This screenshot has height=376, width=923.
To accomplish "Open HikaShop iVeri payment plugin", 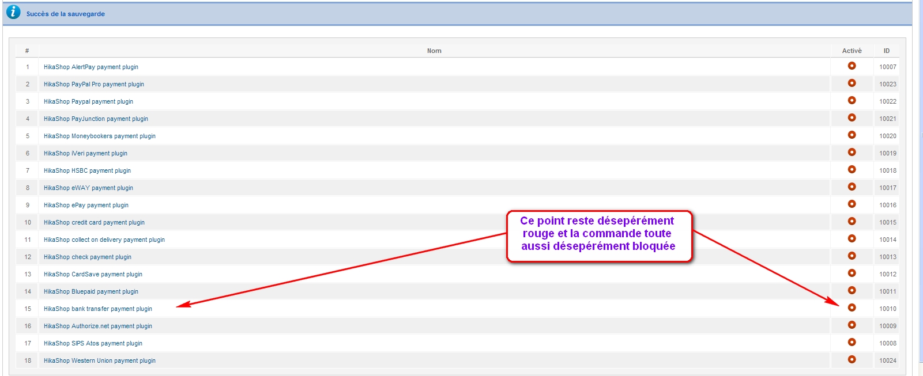I will 85,154.
